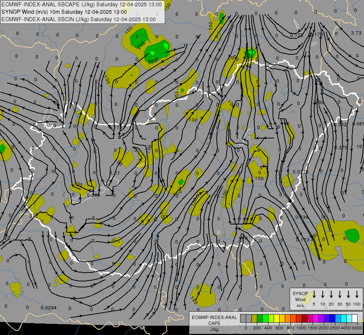Click the 50 m/s wind legend arrow
This screenshot has width=364, height=335.
348,294
